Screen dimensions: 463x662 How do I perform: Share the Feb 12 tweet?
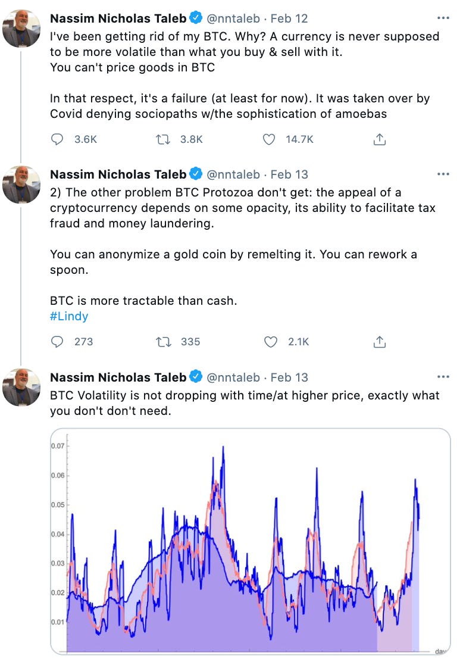tap(379, 139)
